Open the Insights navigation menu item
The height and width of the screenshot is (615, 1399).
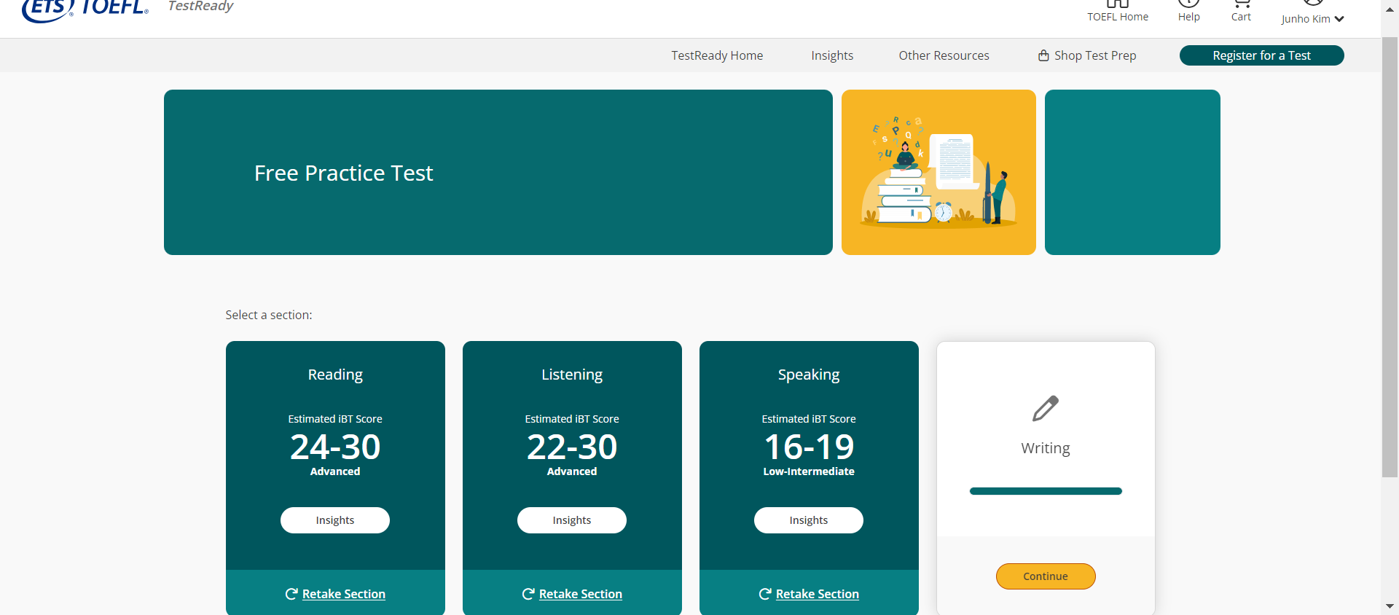tap(832, 55)
